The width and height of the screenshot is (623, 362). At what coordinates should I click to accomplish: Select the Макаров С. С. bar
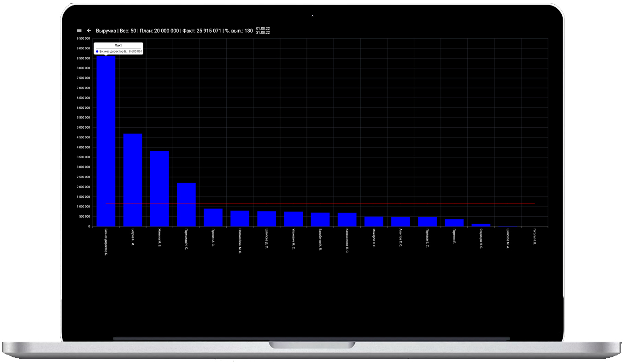pos(374,221)
